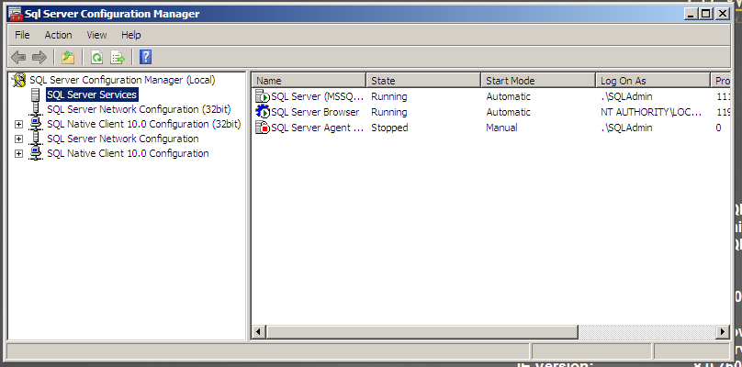The width and height of the screenshot is (742, 367).
Task: Click the Back arrow toolbar icon
Action: [x=18, y=58]
